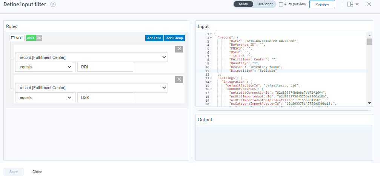Image resolution: width=380 pixels, height=176 pixels.
Task: Click the Input scrollbar down arrow
Action: click(369, 103)
